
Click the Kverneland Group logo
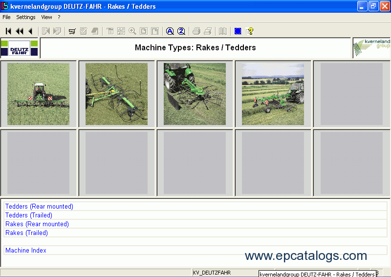tap(371, 48)
